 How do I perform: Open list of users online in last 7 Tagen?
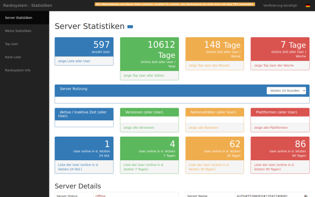tap(144, 167)
